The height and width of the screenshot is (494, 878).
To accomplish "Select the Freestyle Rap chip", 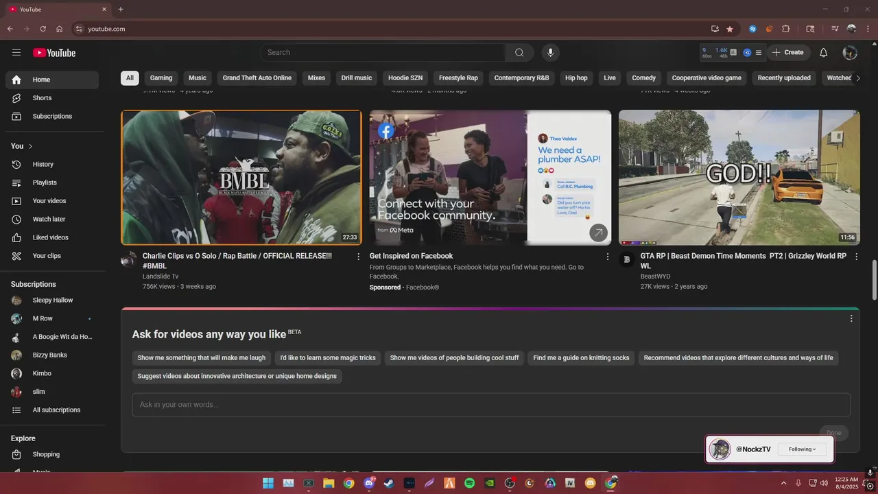I will pos(458,78).
